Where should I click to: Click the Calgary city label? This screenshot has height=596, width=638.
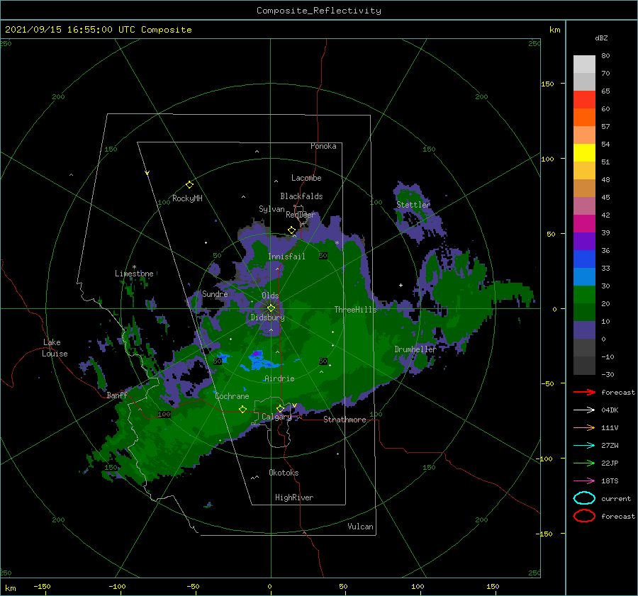click(276, 417)
